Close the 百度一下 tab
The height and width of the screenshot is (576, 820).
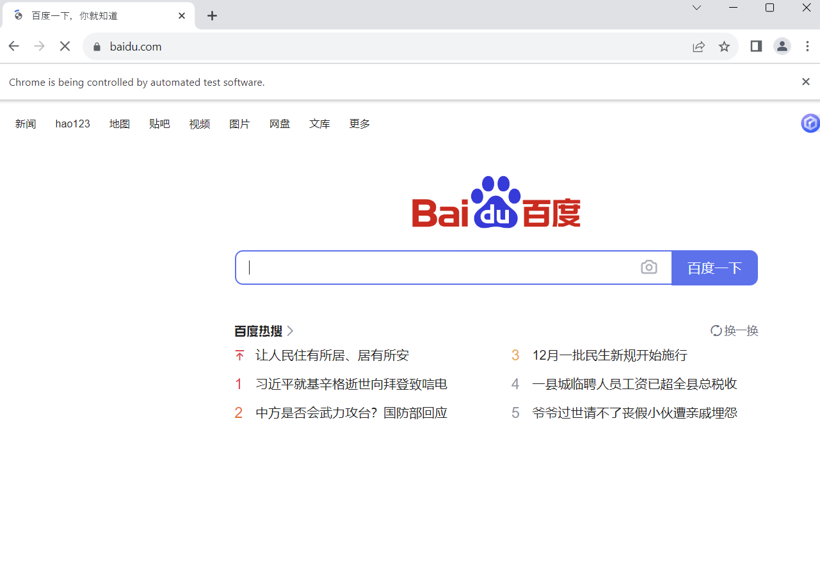pyautogui.click(x=182, y=15)
